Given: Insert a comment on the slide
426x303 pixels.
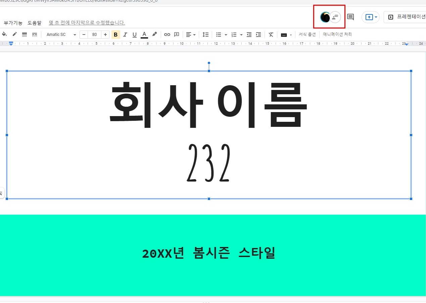Looking at the screenshot, I should coord(350,17).
